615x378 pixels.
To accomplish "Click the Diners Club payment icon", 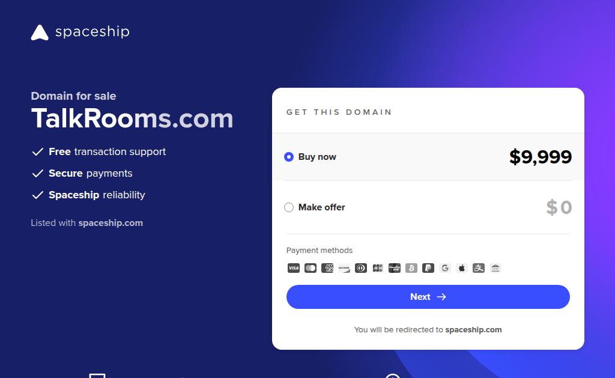I will pyautogui.click(x=361, y=268).
